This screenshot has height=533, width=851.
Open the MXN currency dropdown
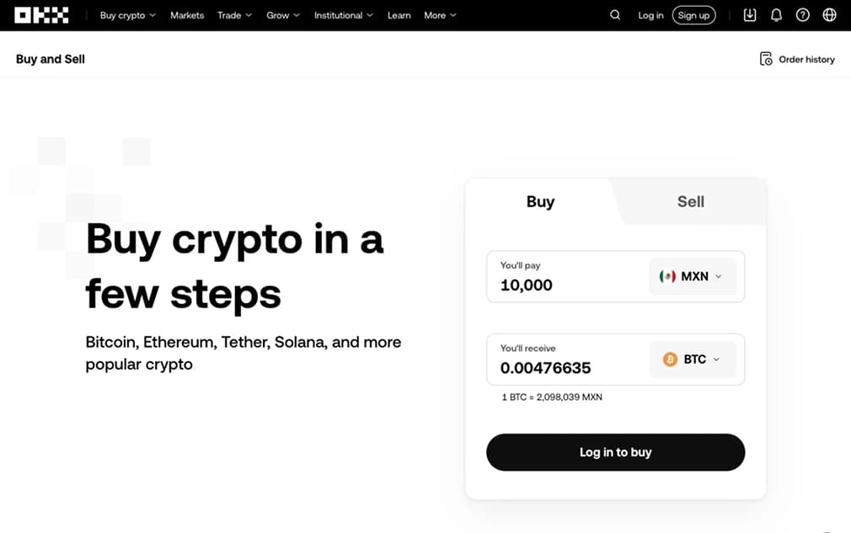pos(692,276)
